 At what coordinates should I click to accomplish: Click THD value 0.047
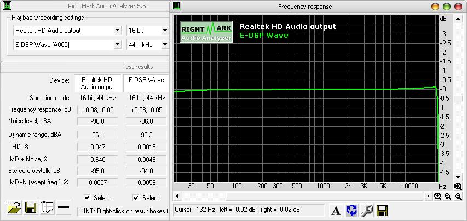tap(97, 147)
